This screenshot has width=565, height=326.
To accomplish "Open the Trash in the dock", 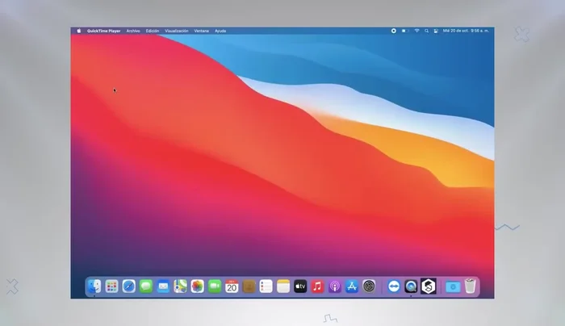I will coord(470,286).
